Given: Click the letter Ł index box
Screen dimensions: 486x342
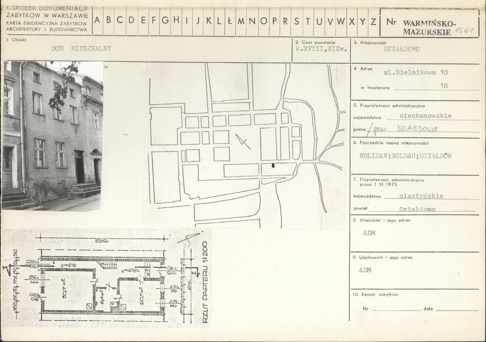Looking at the screenshot, I should point(229,21).
